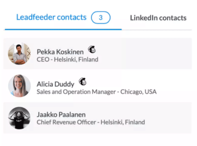The image size is (197, 146).
Task: Click the contact count badge showing 3
Action: pos(101,17)
